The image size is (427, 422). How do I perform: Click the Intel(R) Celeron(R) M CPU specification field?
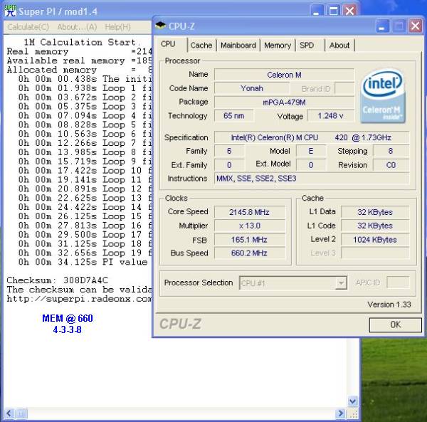[312, 137]
